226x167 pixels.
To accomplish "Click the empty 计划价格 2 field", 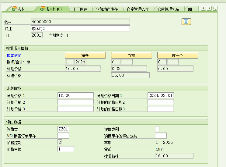I will click(x=75, y=102).
